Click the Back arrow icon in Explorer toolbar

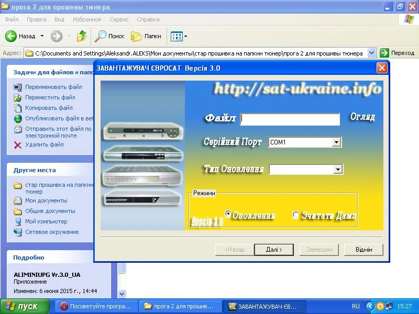[12, 36]
